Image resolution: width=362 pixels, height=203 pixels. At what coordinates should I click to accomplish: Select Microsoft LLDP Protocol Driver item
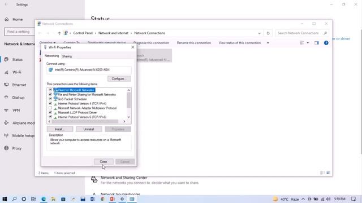click(75, 113)
